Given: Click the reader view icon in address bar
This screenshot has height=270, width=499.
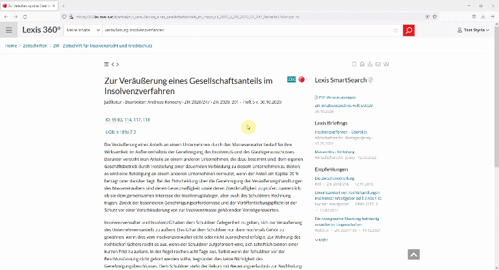Looking at the screenshot, I should 428,16.
